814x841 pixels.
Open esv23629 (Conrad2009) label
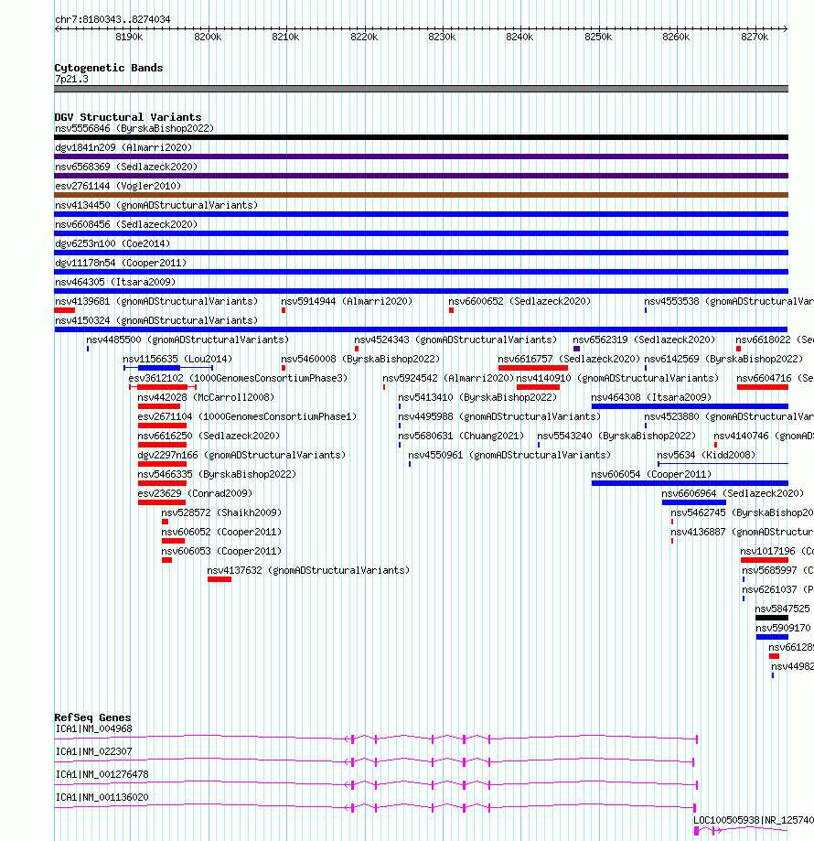click(x=195, y=495)
